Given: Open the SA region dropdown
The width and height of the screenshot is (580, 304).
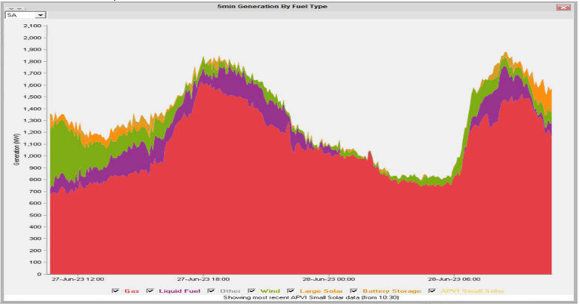Looking at the screenshot, I should click(x=40, y=14).
